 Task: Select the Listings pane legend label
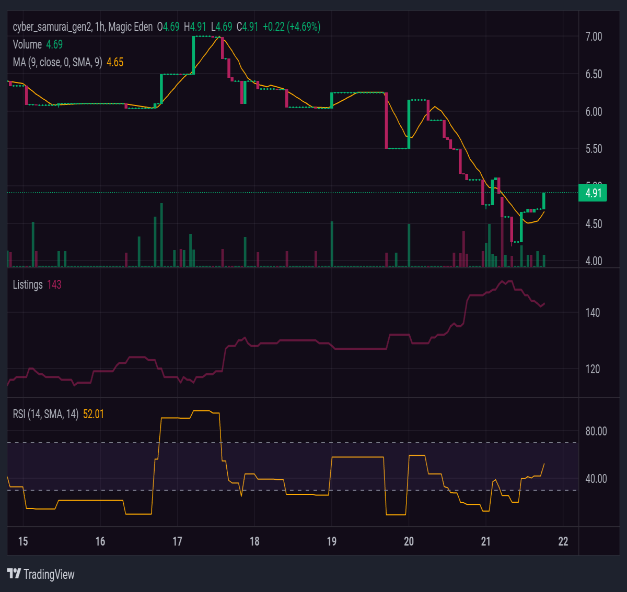pyautogui.click(x=28, y=285)
